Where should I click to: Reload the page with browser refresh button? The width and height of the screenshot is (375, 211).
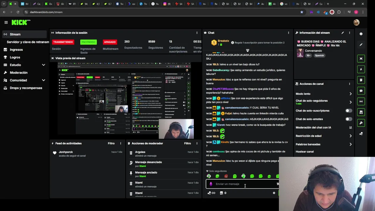point(18,12)
